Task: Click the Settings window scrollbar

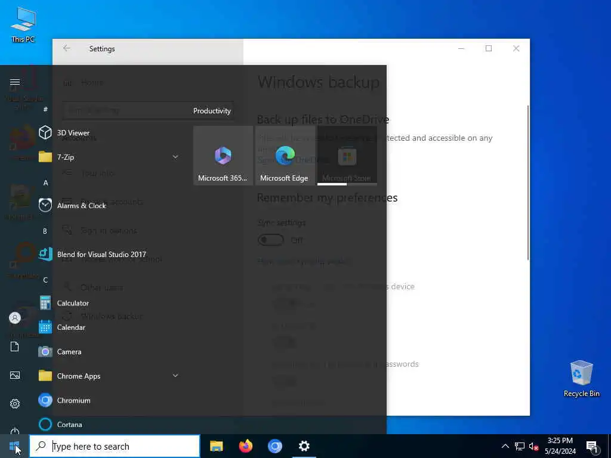Action: (x=528, y=182)
